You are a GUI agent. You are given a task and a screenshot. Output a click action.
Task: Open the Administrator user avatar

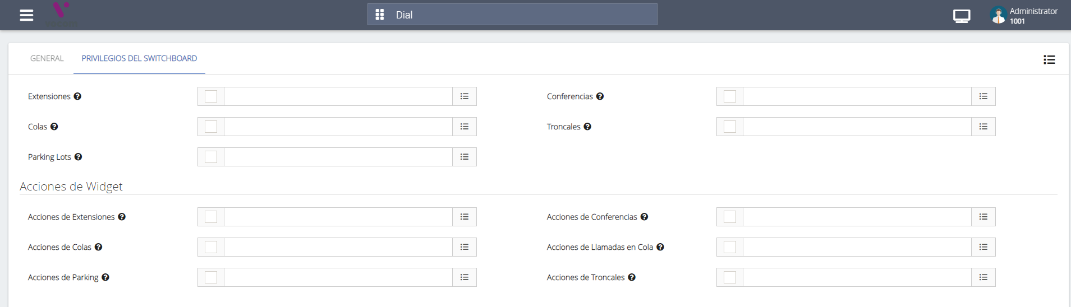998,15
